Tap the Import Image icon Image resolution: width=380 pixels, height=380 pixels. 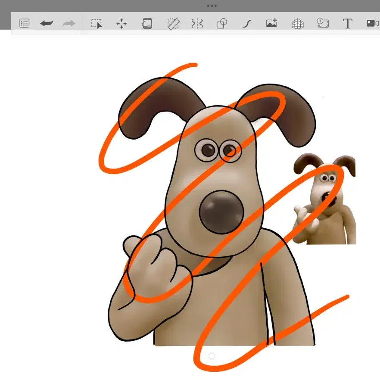tap(271, 23)
